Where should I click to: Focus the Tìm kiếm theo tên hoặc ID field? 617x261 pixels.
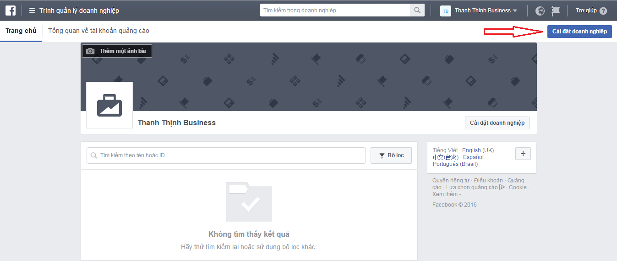pos(226,155)
